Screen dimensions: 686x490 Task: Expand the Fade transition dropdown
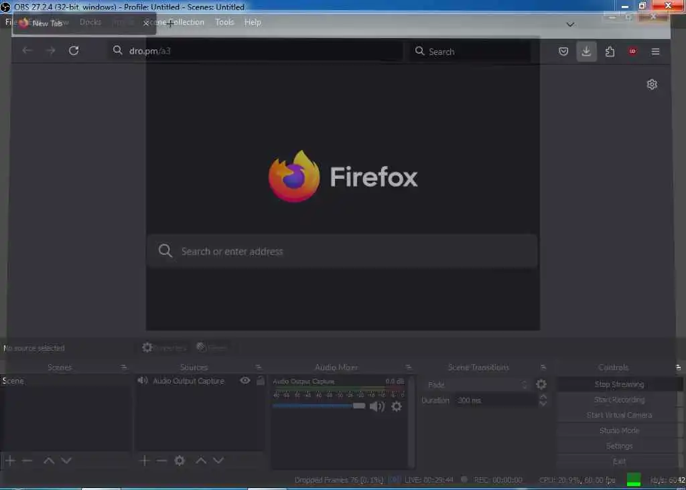pyautogui.click(x=525, y=385)
